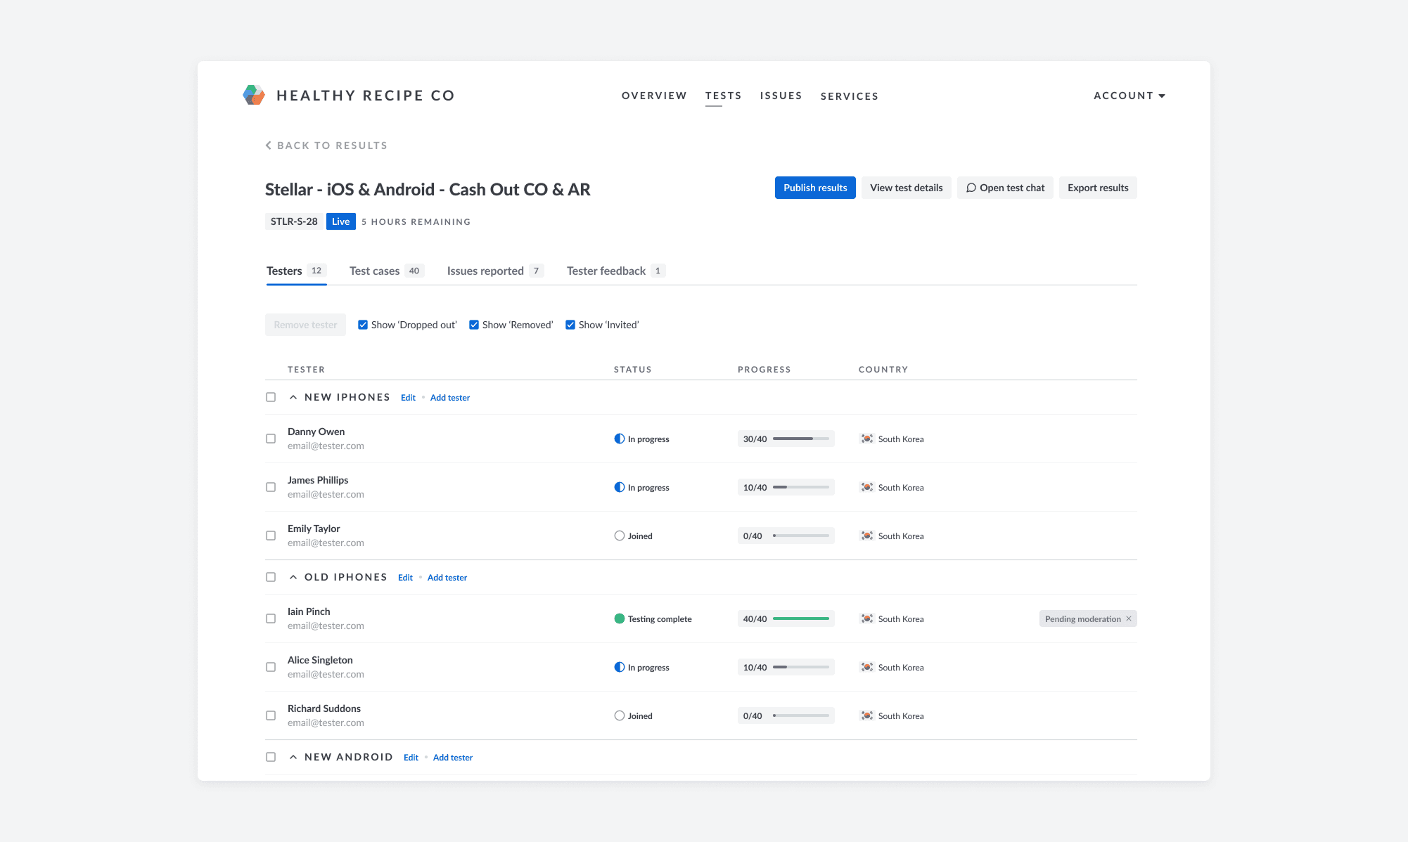Check the box for Richard Suddons

click(x=271, y=715)
